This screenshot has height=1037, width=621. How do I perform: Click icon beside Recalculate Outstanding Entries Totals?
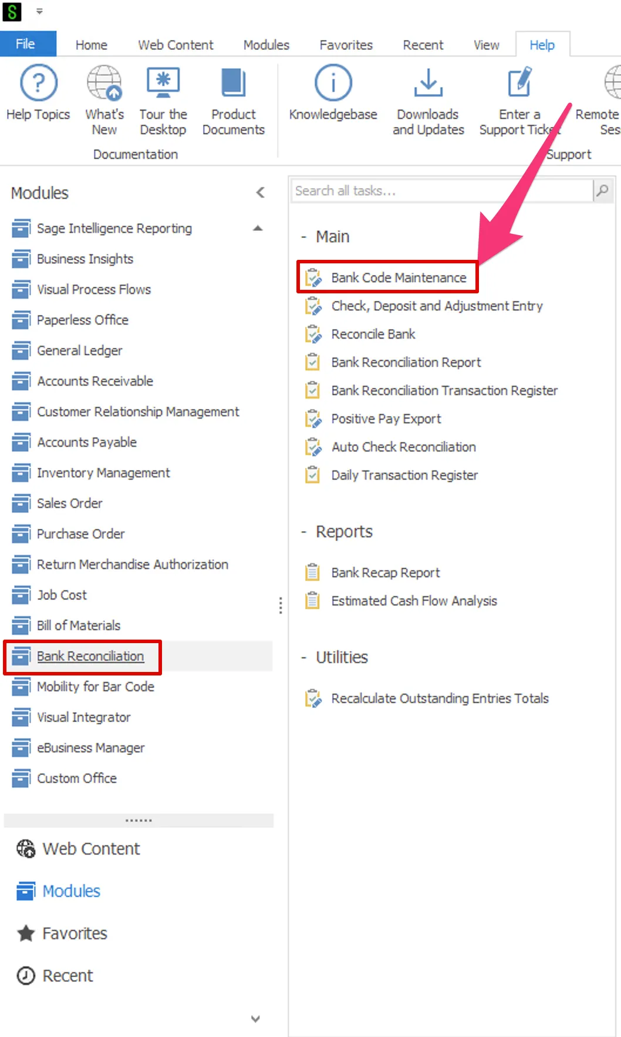point(313,698)
